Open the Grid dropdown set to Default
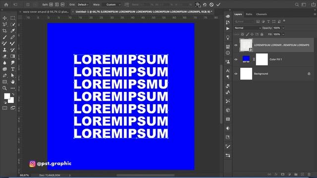The height and width of the screenshot is (178, 317). [83, 4]
